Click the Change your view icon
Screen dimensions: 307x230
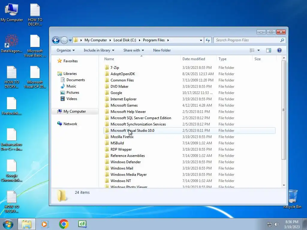pos(252,50)
